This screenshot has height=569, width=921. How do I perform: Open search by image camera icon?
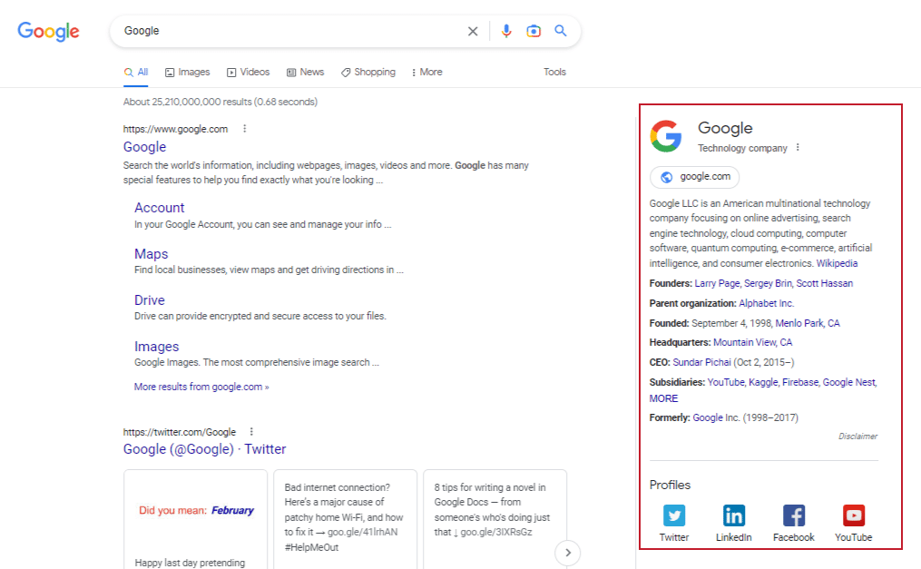pos(534,31)
